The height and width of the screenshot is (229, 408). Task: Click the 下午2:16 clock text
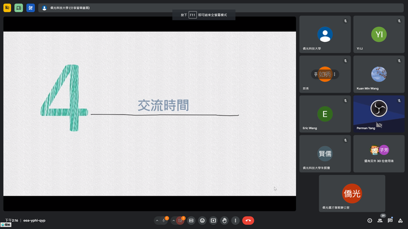coord(12,220)
